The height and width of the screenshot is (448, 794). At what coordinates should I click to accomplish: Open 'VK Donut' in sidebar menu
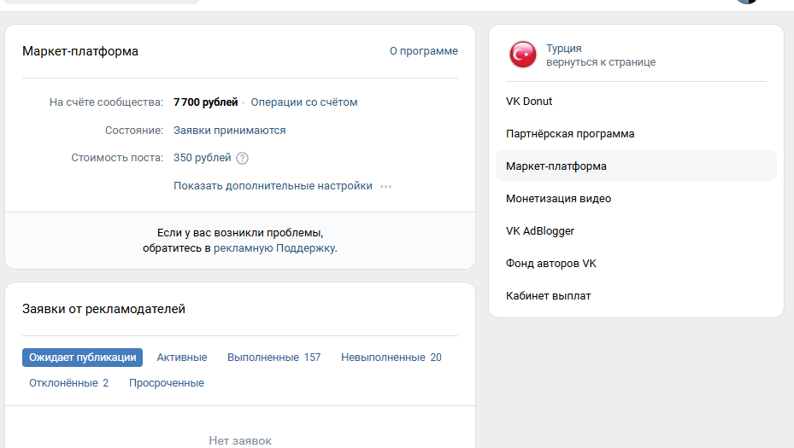[x=636, y=102]
